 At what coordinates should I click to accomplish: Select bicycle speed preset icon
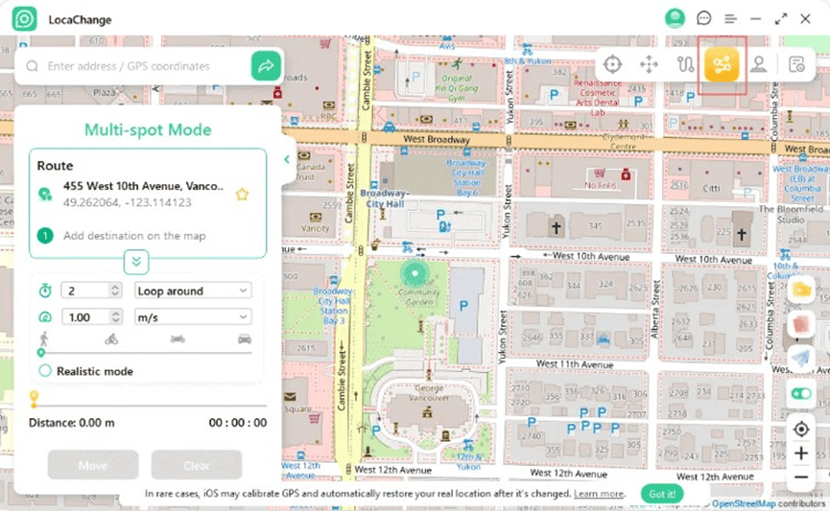tap(111, 339)
